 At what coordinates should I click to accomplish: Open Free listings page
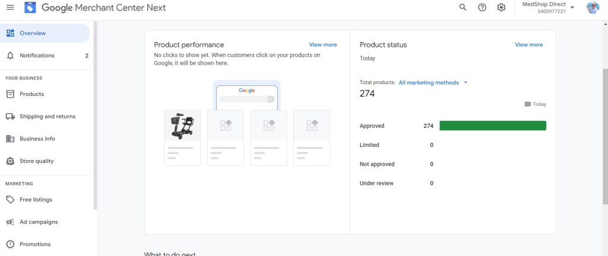click(45, 200)
